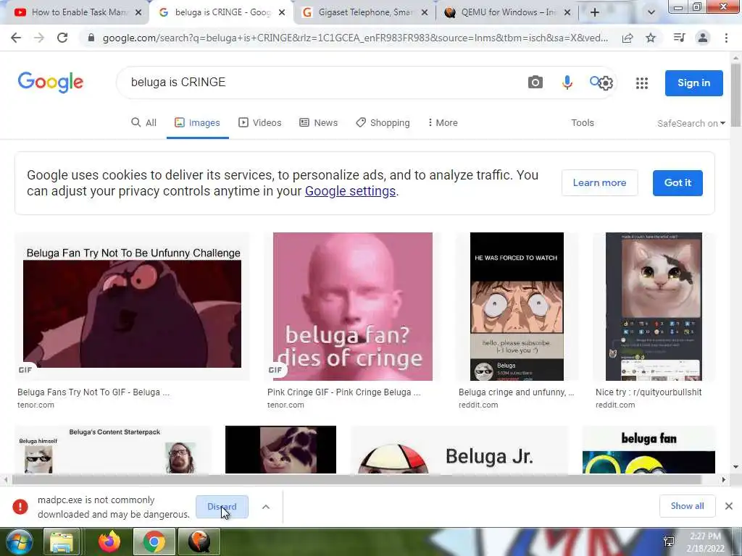Image resolution: width=742 pixels, height=556 pixels.
Task: Open the Nice try cat image thumbnail
Action: [x=654, y=307]
